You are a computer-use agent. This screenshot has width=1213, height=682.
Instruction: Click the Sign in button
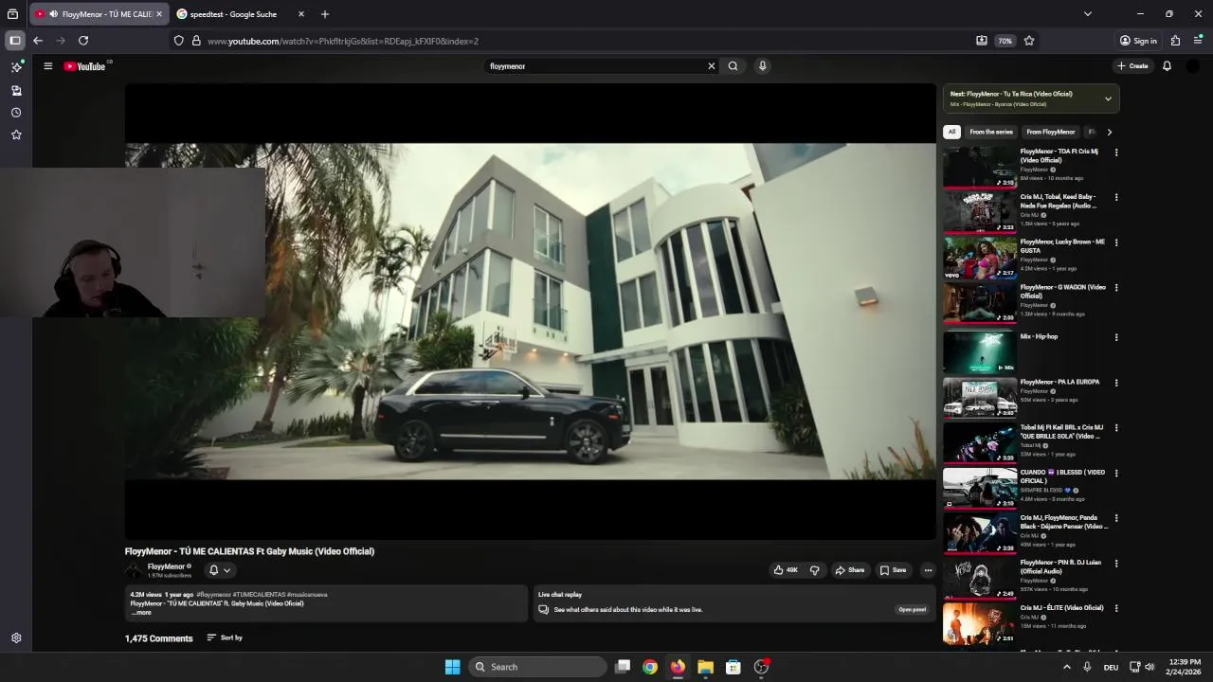pyautogui.click(x=1138, y=41)
